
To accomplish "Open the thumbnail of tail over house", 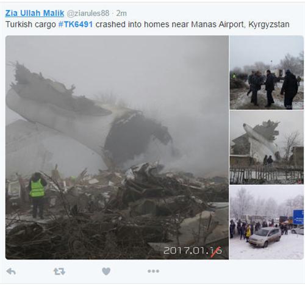I will [x=267, y=148].
